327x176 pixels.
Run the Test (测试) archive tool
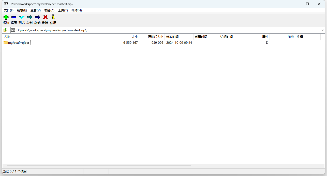coord(22,17)
